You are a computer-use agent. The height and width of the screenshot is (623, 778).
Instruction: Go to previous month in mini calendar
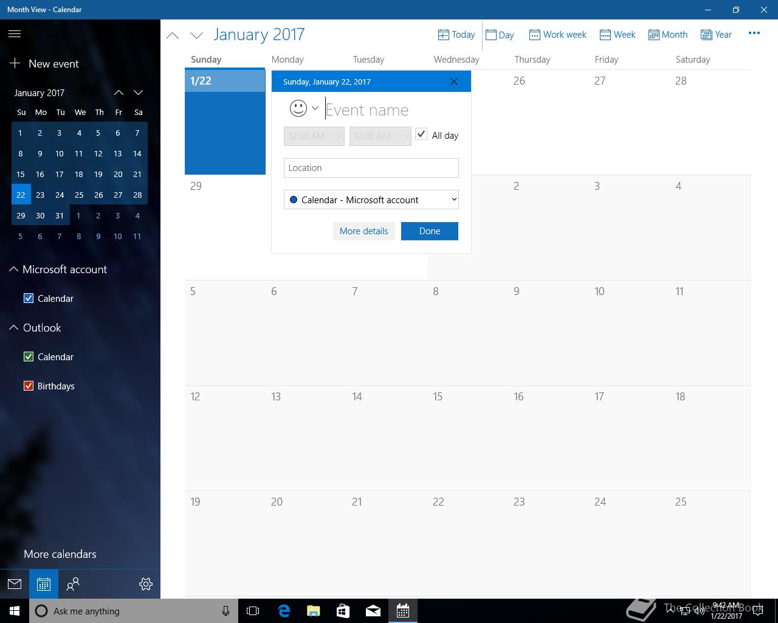(119, 92)
